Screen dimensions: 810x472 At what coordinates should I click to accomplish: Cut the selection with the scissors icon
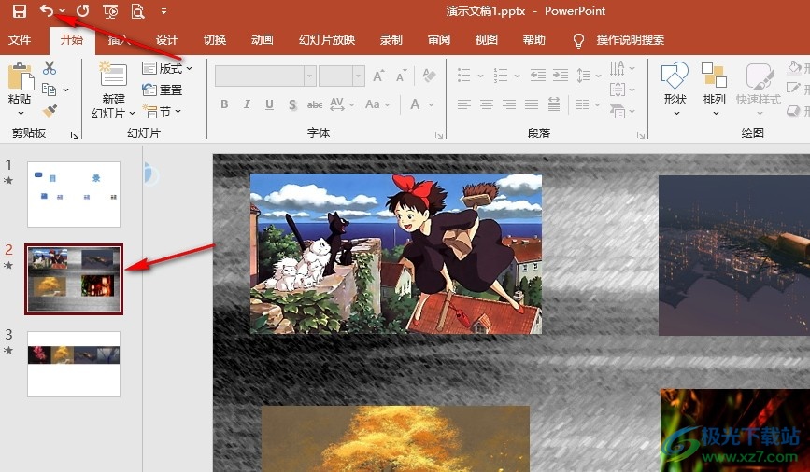pos(50,68)
